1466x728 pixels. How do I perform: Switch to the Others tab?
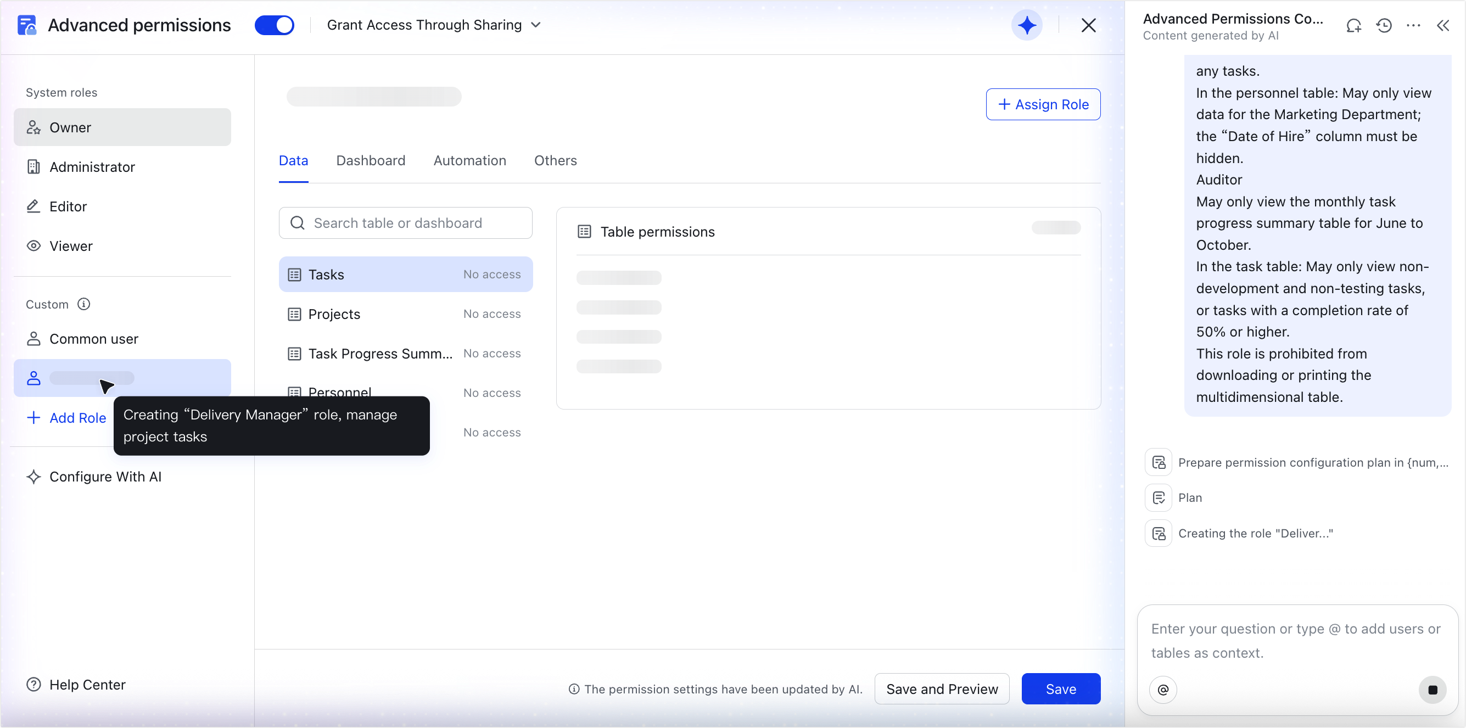[556, 160]
